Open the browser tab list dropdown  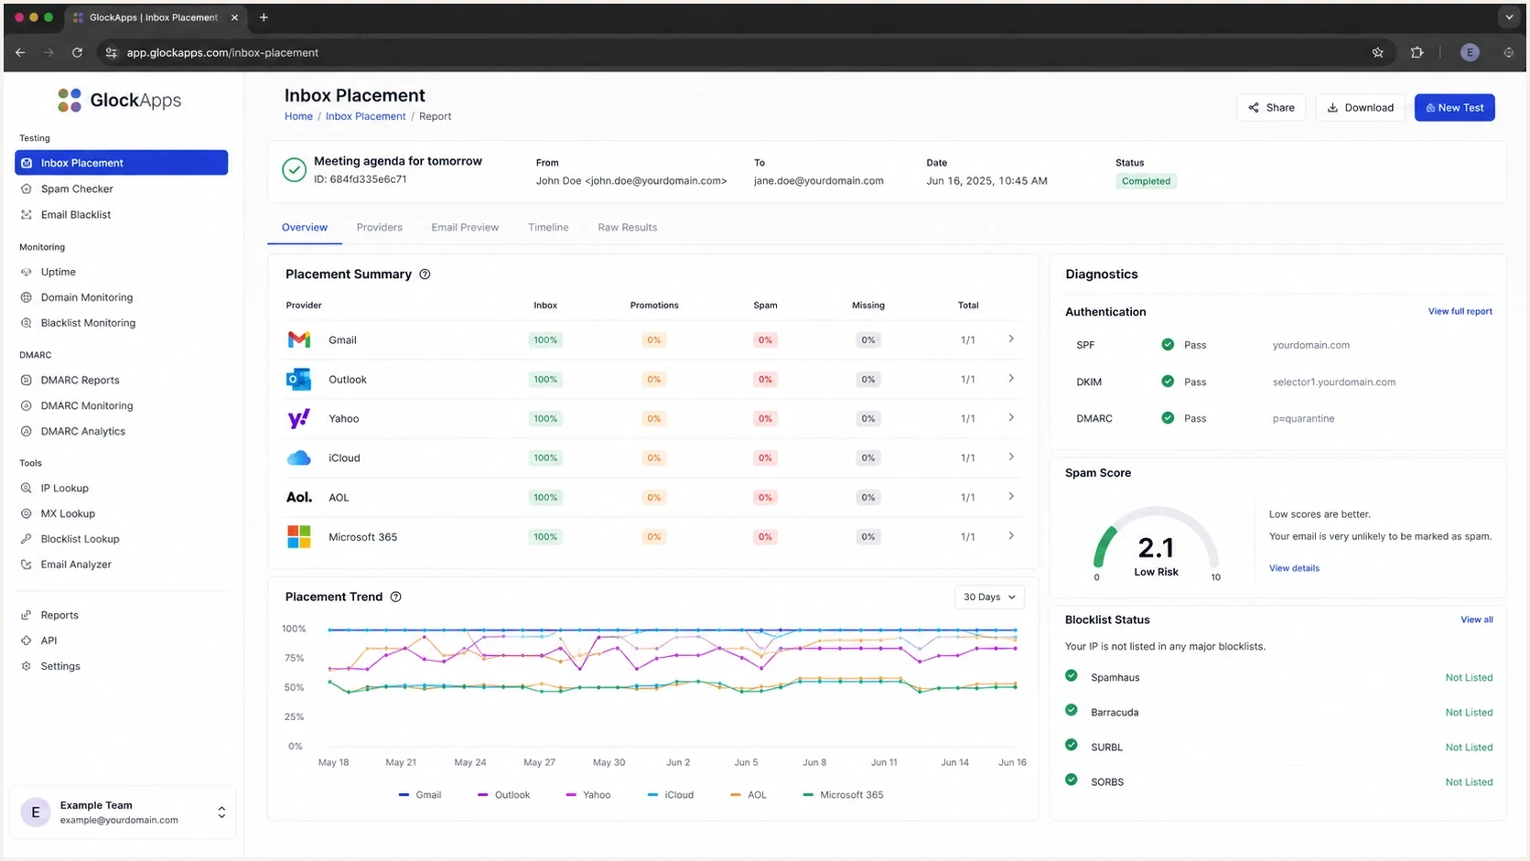click(1509, 16)
